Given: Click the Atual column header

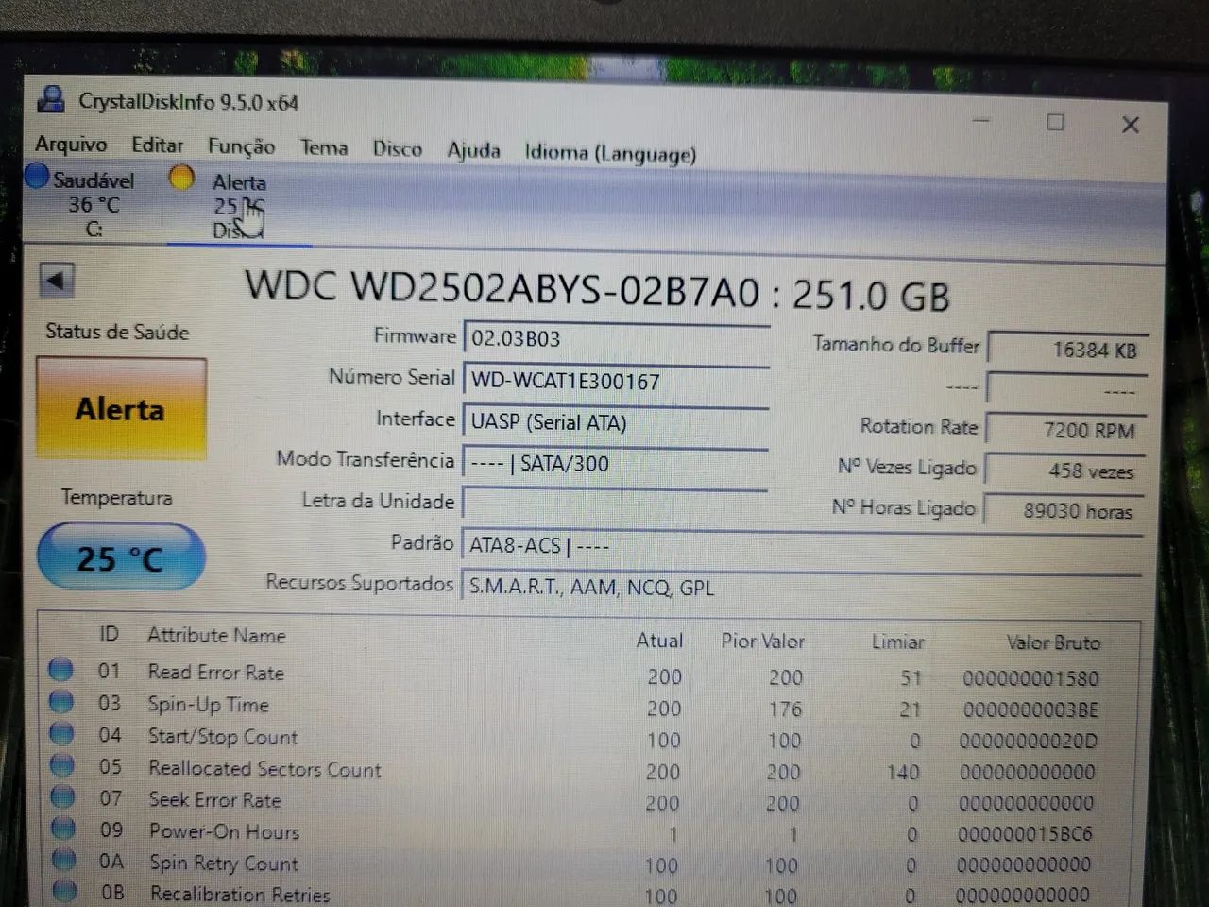Looking at the screenshot, I should 659,641.
